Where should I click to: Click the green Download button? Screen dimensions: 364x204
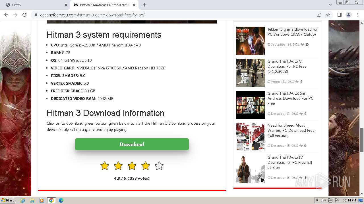[x=132, y=144]
